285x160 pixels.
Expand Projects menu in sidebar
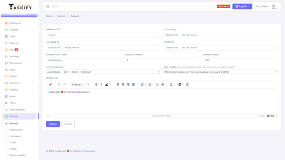coord(19,30)
